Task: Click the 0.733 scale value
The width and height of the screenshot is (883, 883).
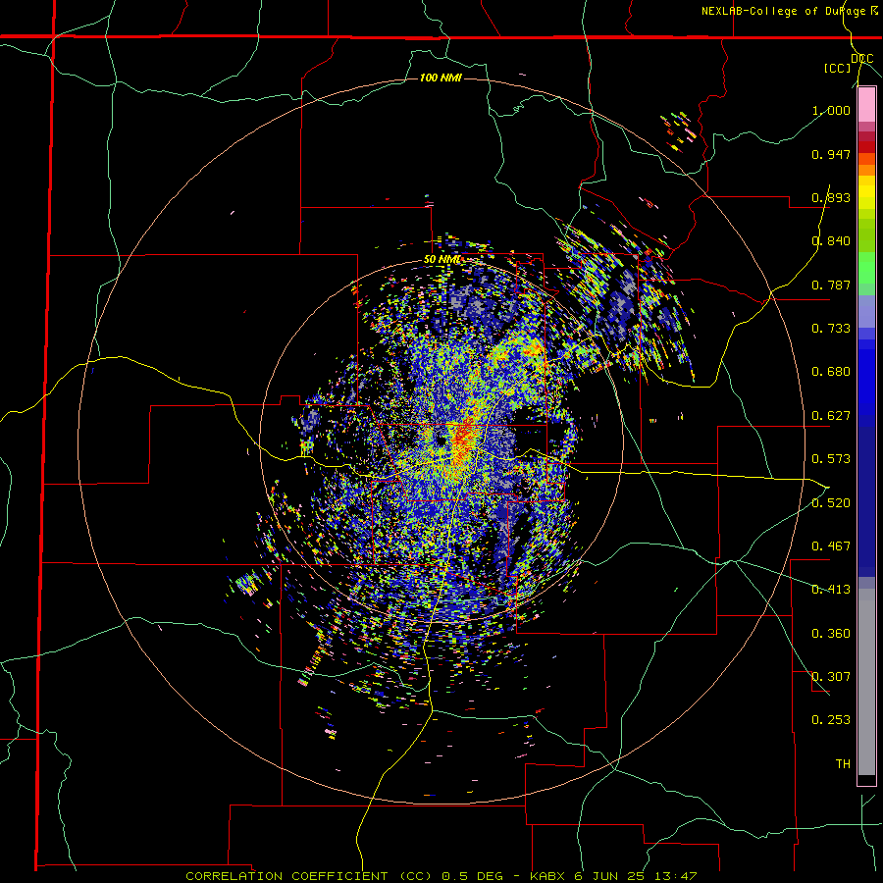Action: 831,329
